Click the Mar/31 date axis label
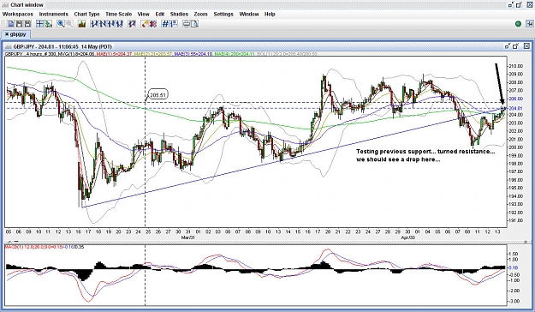Screen dimensions: 535x312 click(x=187, y=237)
